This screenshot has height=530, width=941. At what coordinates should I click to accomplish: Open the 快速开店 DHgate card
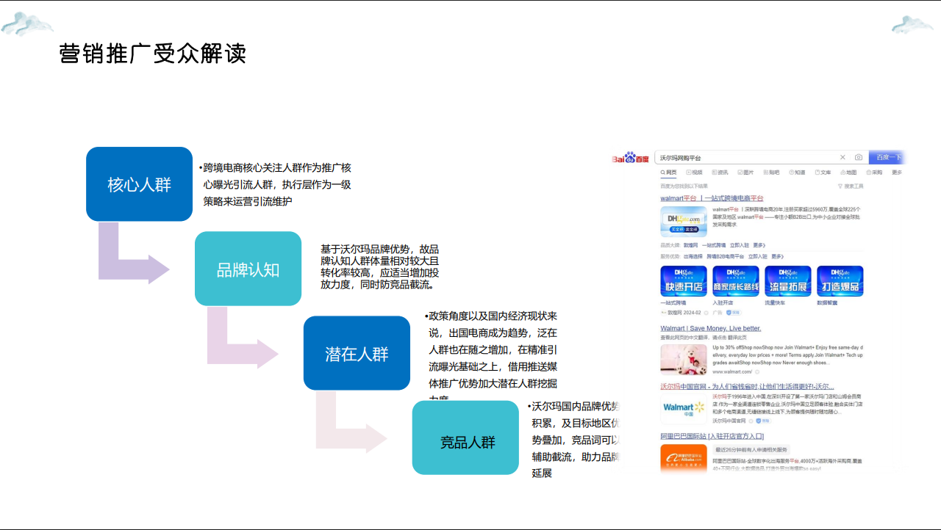click(x=684, y=280)
